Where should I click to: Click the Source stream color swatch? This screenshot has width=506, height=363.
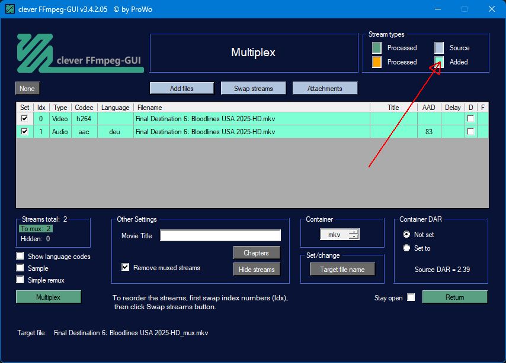(439, 48)
